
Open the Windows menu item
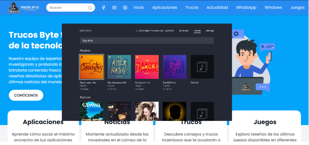273,8
